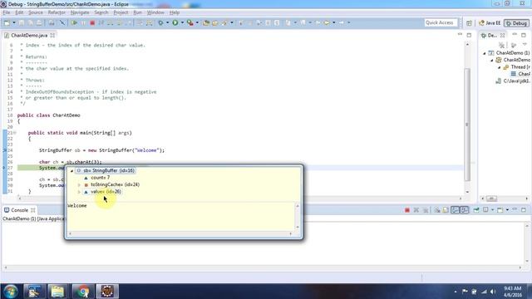This screenshot has height=299, width=532.
Task: Click volume icon in system tray
Action: point(493,292)
